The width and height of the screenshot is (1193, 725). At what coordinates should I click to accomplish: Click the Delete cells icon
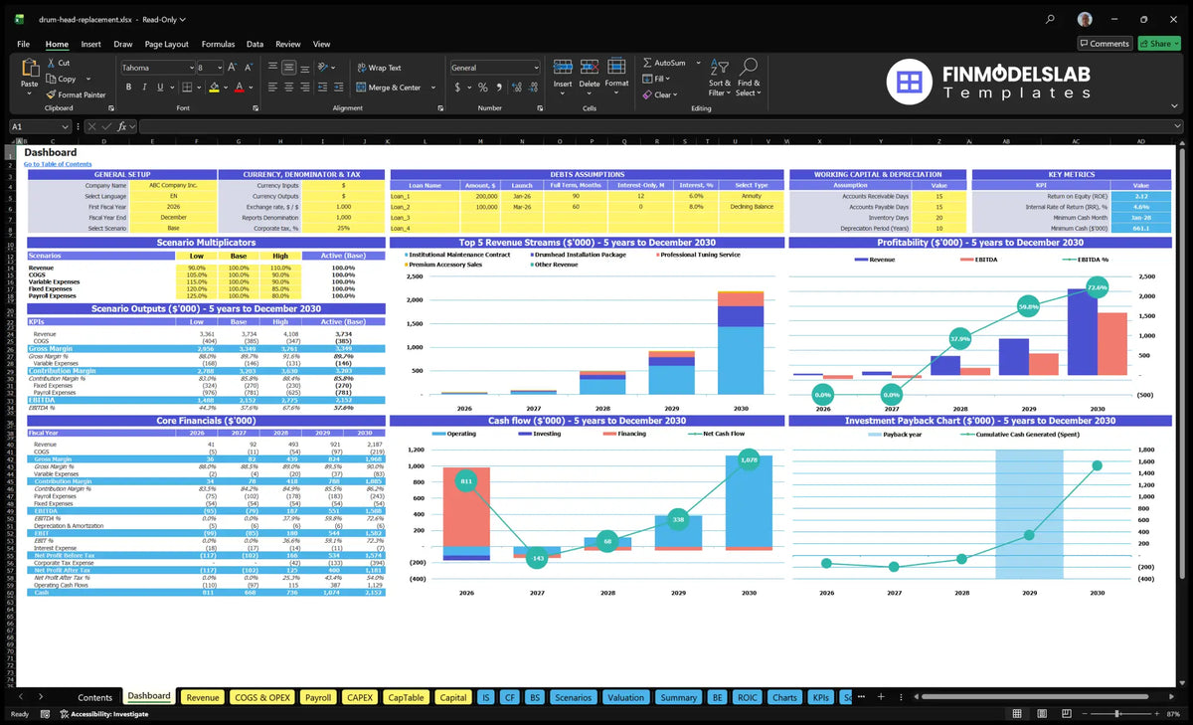590,67
